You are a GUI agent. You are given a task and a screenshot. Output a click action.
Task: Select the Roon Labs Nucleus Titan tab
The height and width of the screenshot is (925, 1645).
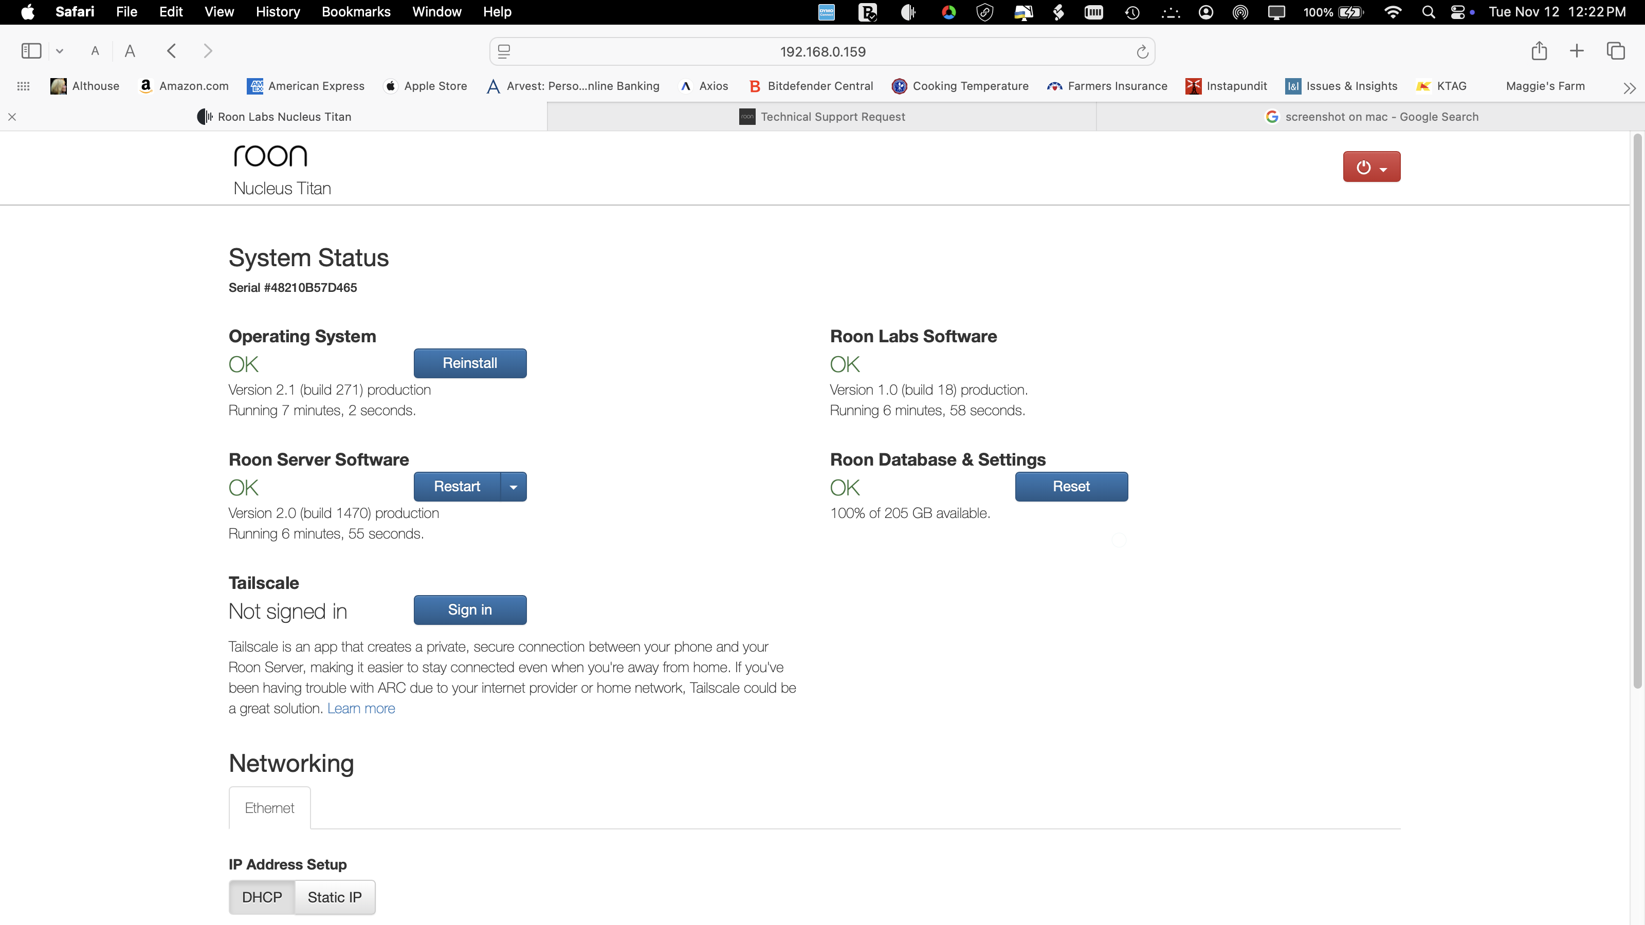click(274, 117)
